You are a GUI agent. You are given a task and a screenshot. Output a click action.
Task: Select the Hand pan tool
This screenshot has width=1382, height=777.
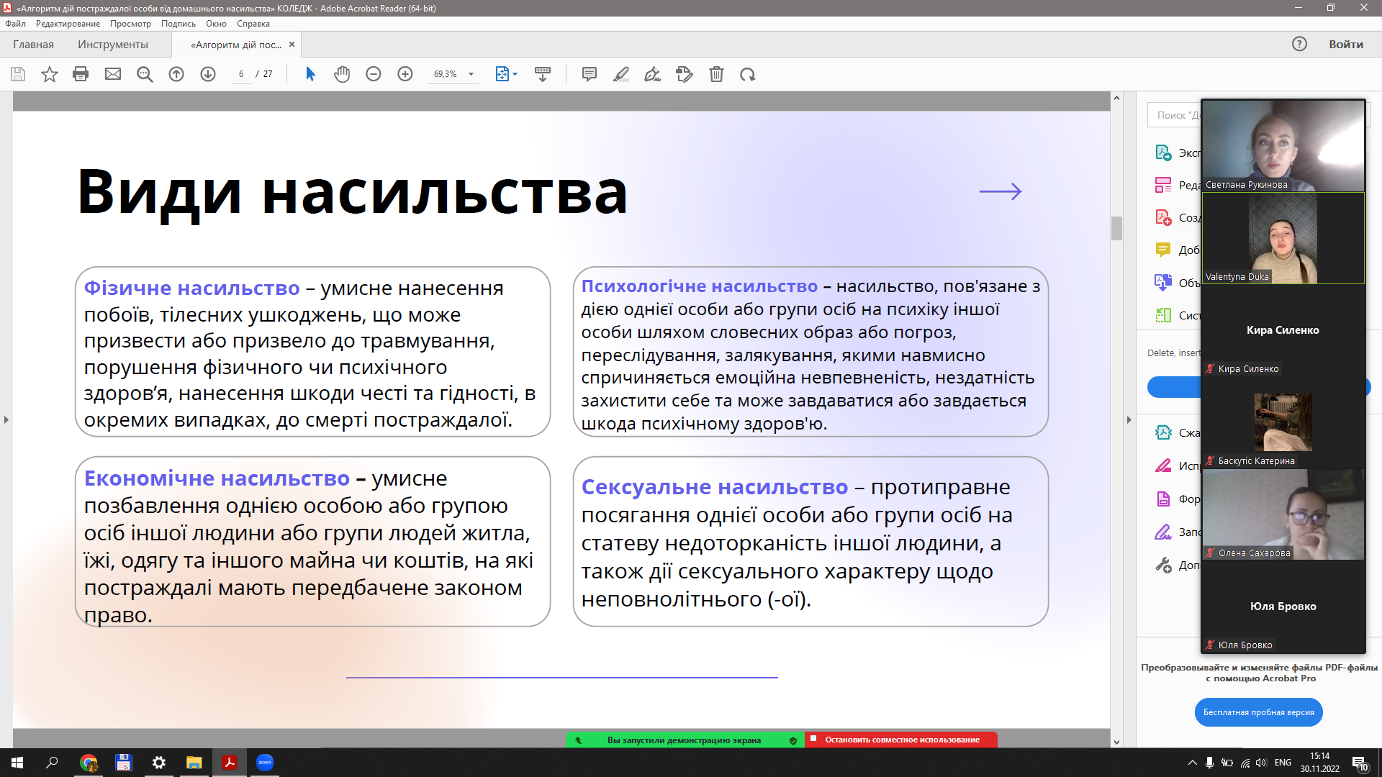pyautogui.click(x=342, y=74)
